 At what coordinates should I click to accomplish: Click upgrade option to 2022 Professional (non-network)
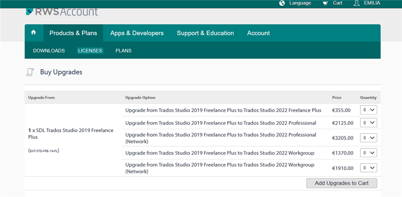tap(221, 123)
